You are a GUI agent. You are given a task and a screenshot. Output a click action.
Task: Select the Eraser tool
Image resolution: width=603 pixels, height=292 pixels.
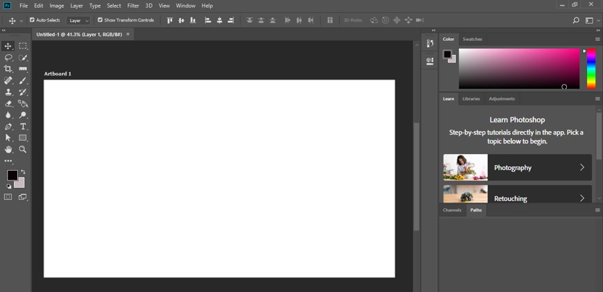tap(8, 103)
